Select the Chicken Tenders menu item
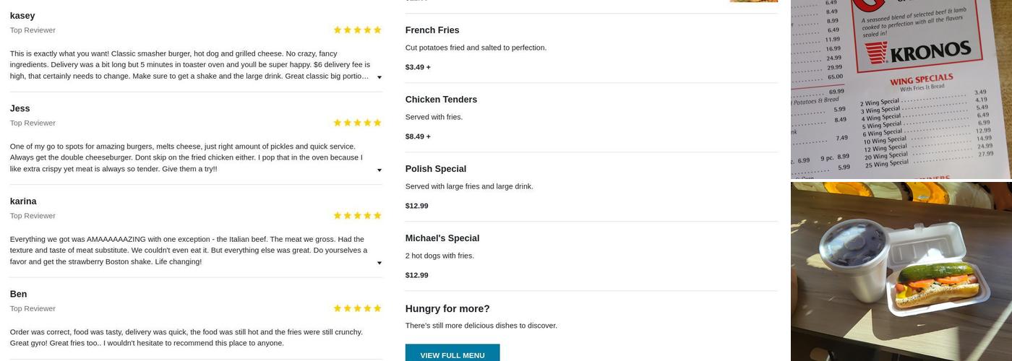The height and width of the screenshot is (361, 1012). (441, 100)
